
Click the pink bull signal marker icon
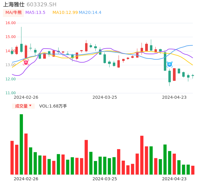click(26, 62)
